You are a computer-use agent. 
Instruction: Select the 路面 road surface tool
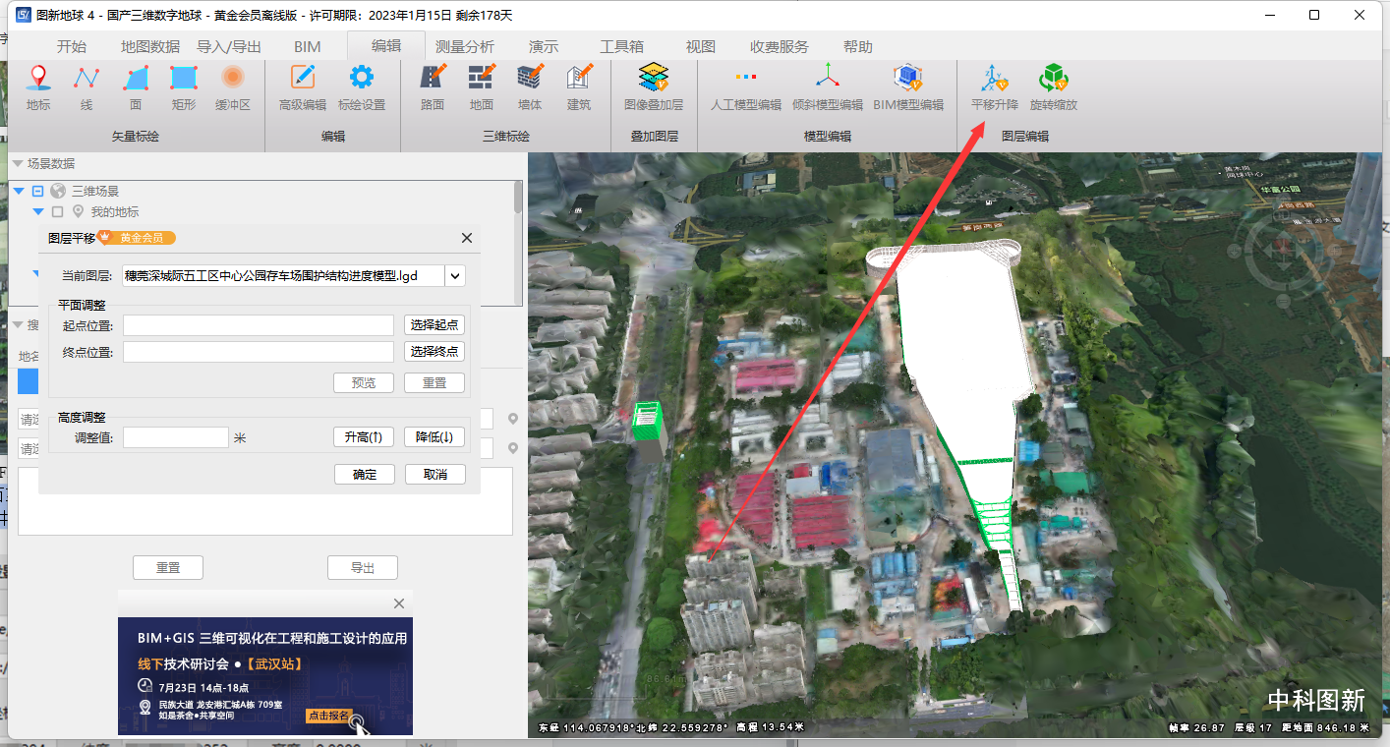pos(433,87)
